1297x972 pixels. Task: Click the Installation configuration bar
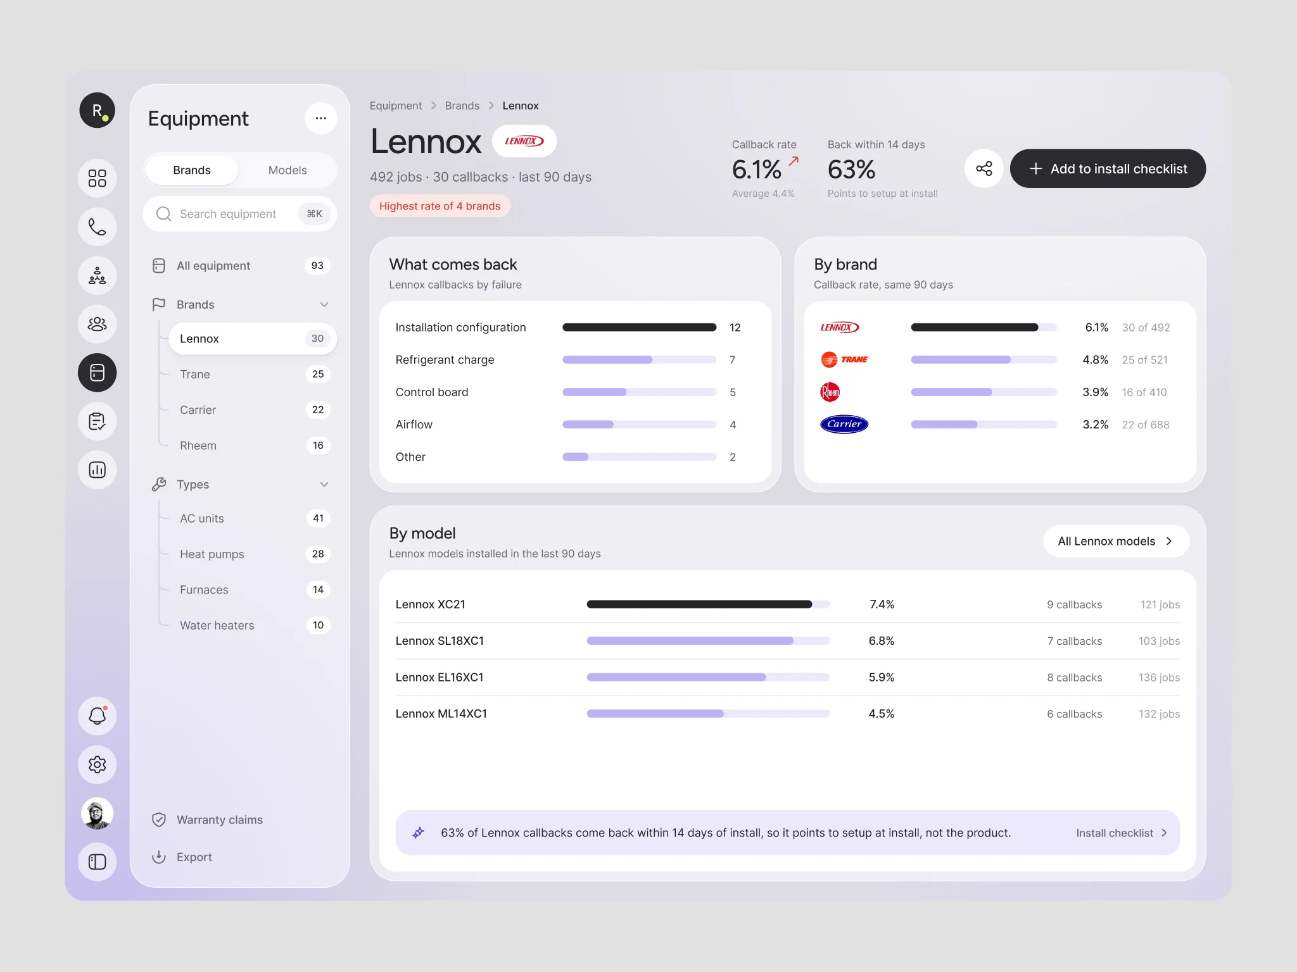pos(639,327)
